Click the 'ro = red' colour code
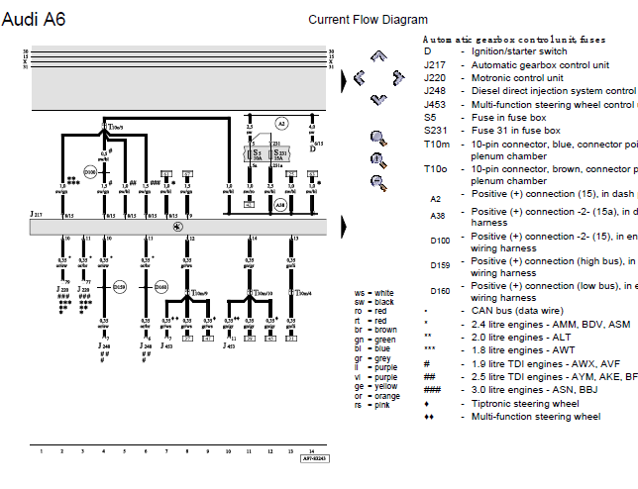 pos(371,311)
